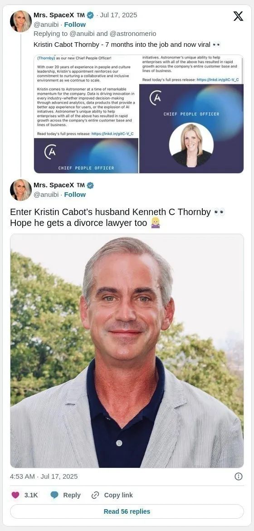
Task: Read 56 replies
Action: point(127,511)
